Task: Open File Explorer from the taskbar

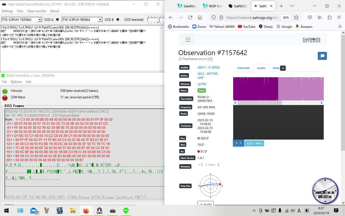Action: 73,211
